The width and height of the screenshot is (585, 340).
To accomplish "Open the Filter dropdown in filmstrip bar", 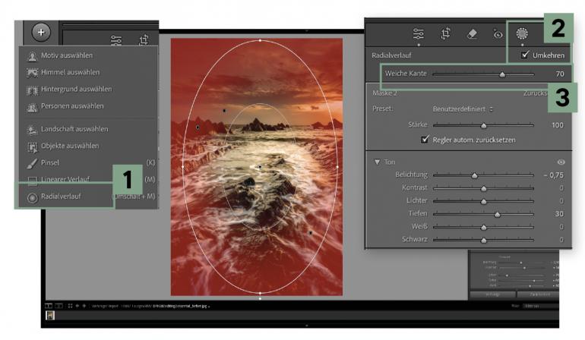I will coord(540,306).
